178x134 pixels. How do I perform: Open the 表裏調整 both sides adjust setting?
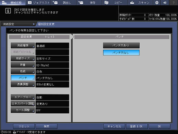(23, 84)
